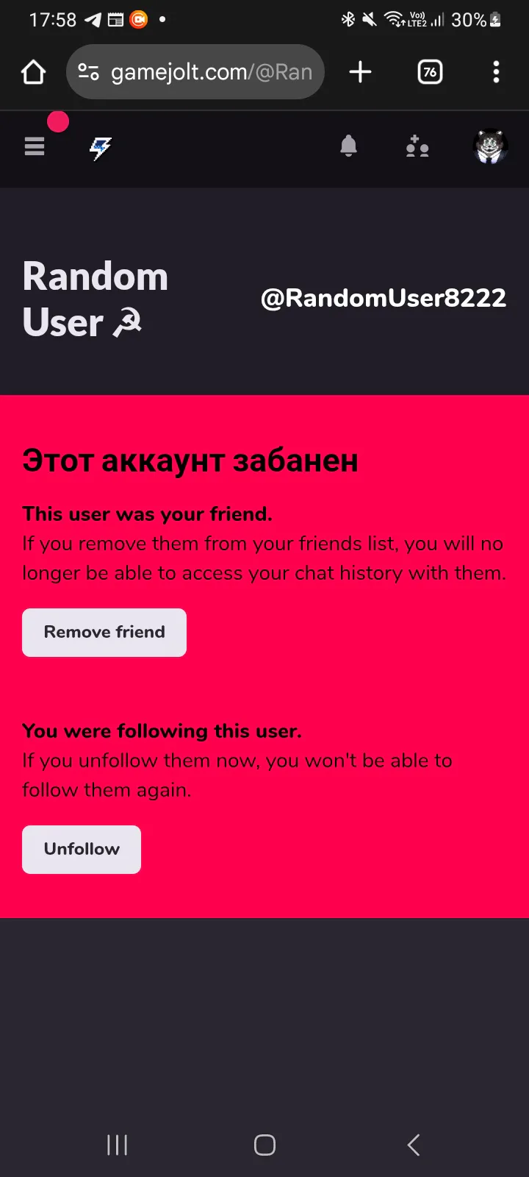Click the Game Jolt lightning bolt logo
Viewport: 529px width, 1177px height.
pyautogui.click(x=101, y=148)
